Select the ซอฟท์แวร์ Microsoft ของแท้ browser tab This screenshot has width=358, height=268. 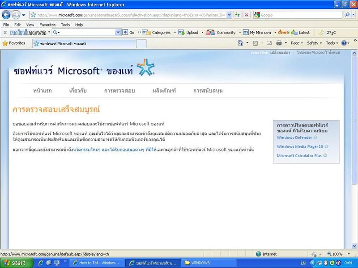click(x=85, y=43)
